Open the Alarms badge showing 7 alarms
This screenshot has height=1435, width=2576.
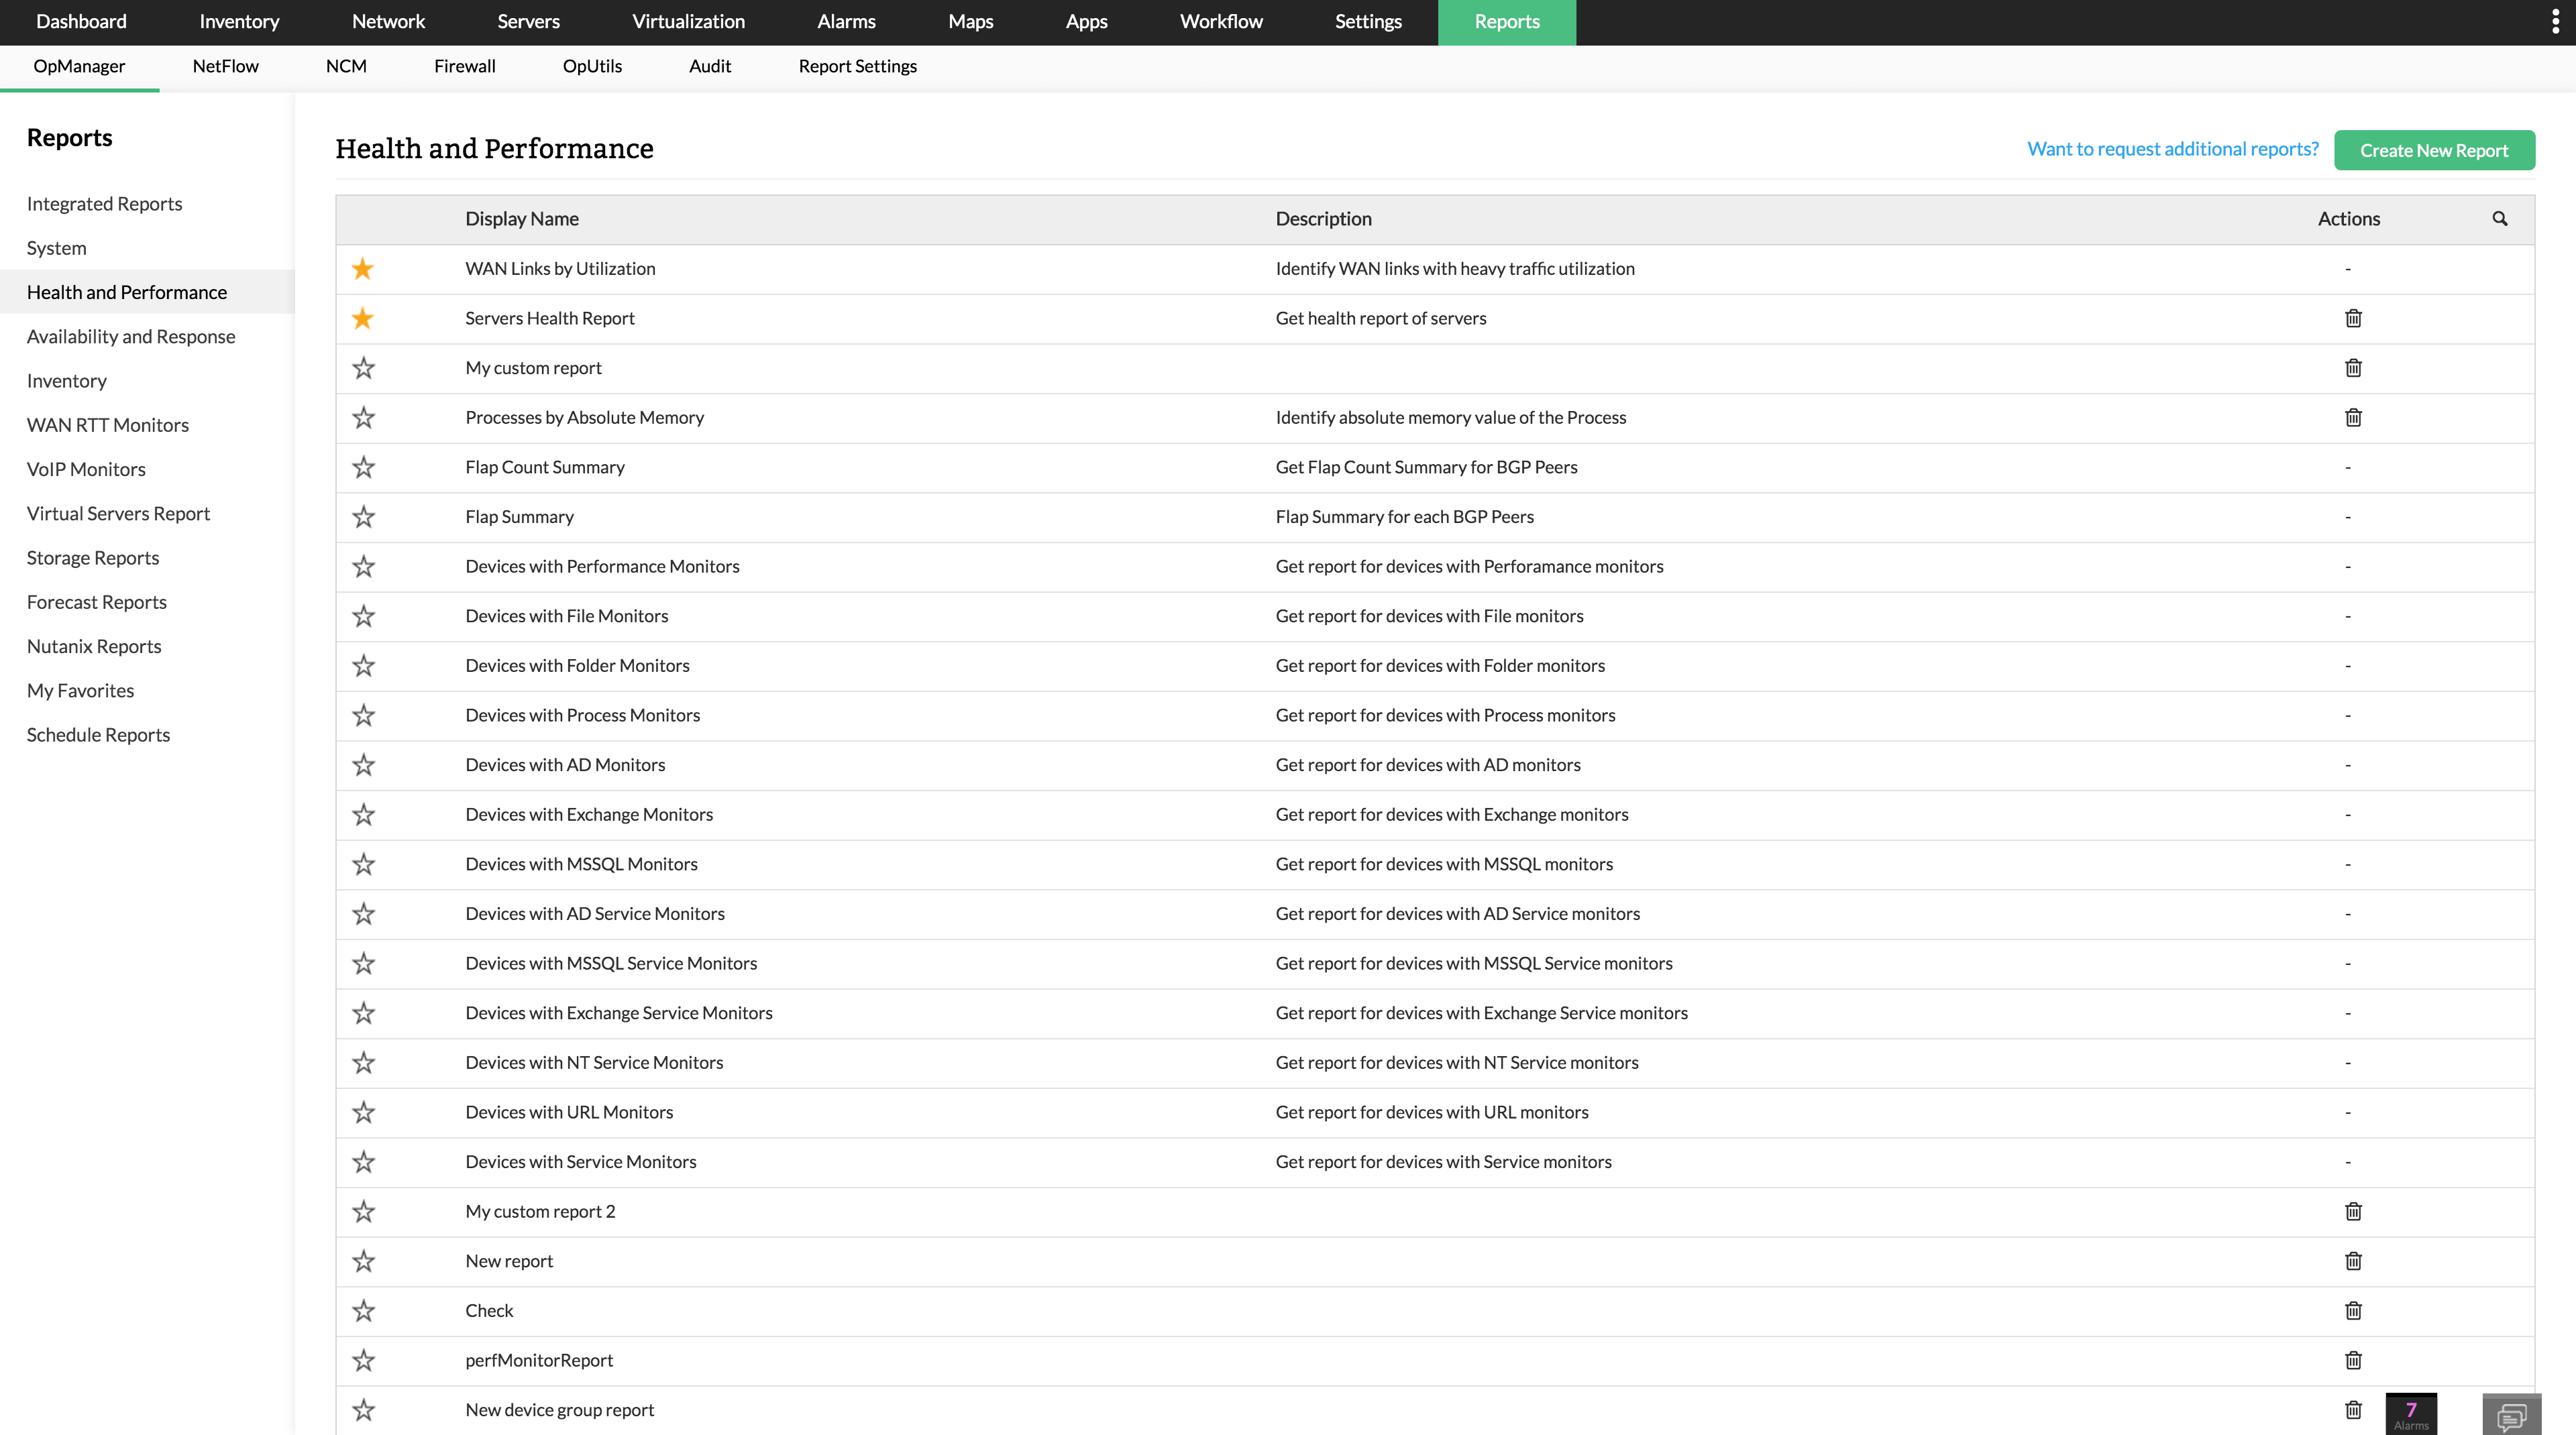[x=2411, y=1413]
